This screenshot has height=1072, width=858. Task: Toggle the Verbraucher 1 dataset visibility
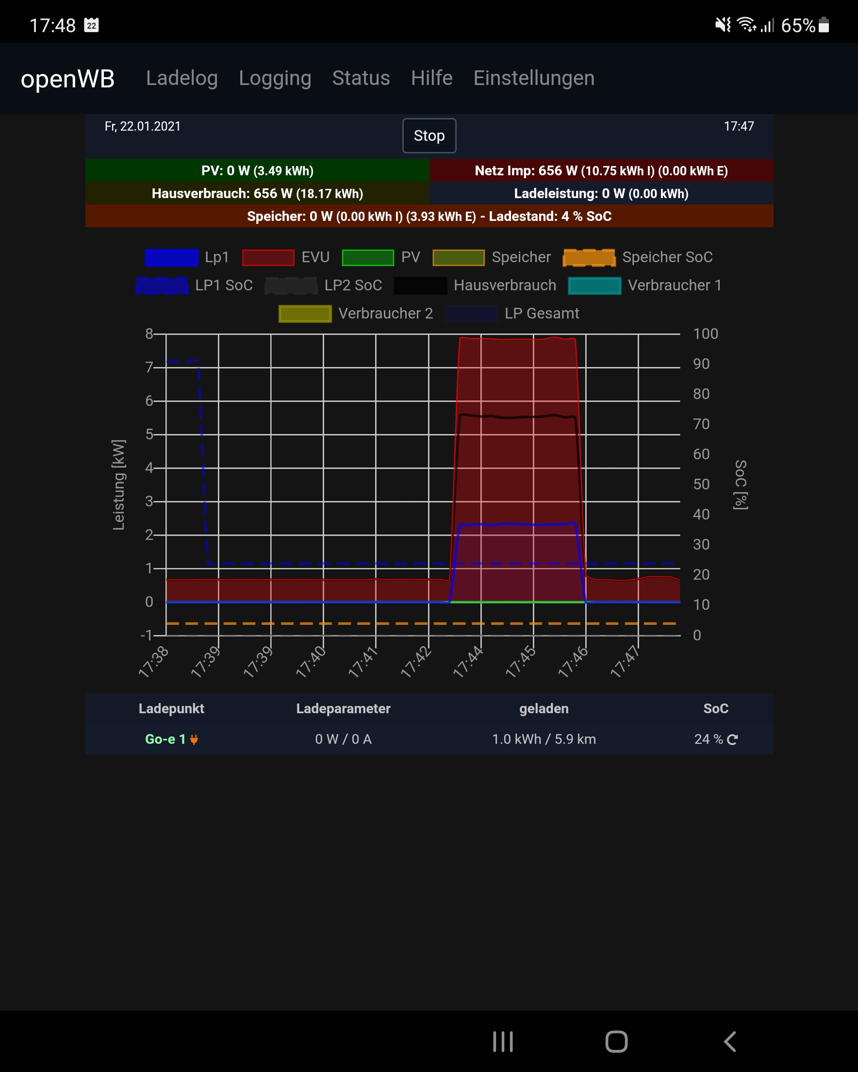[594, 286]
